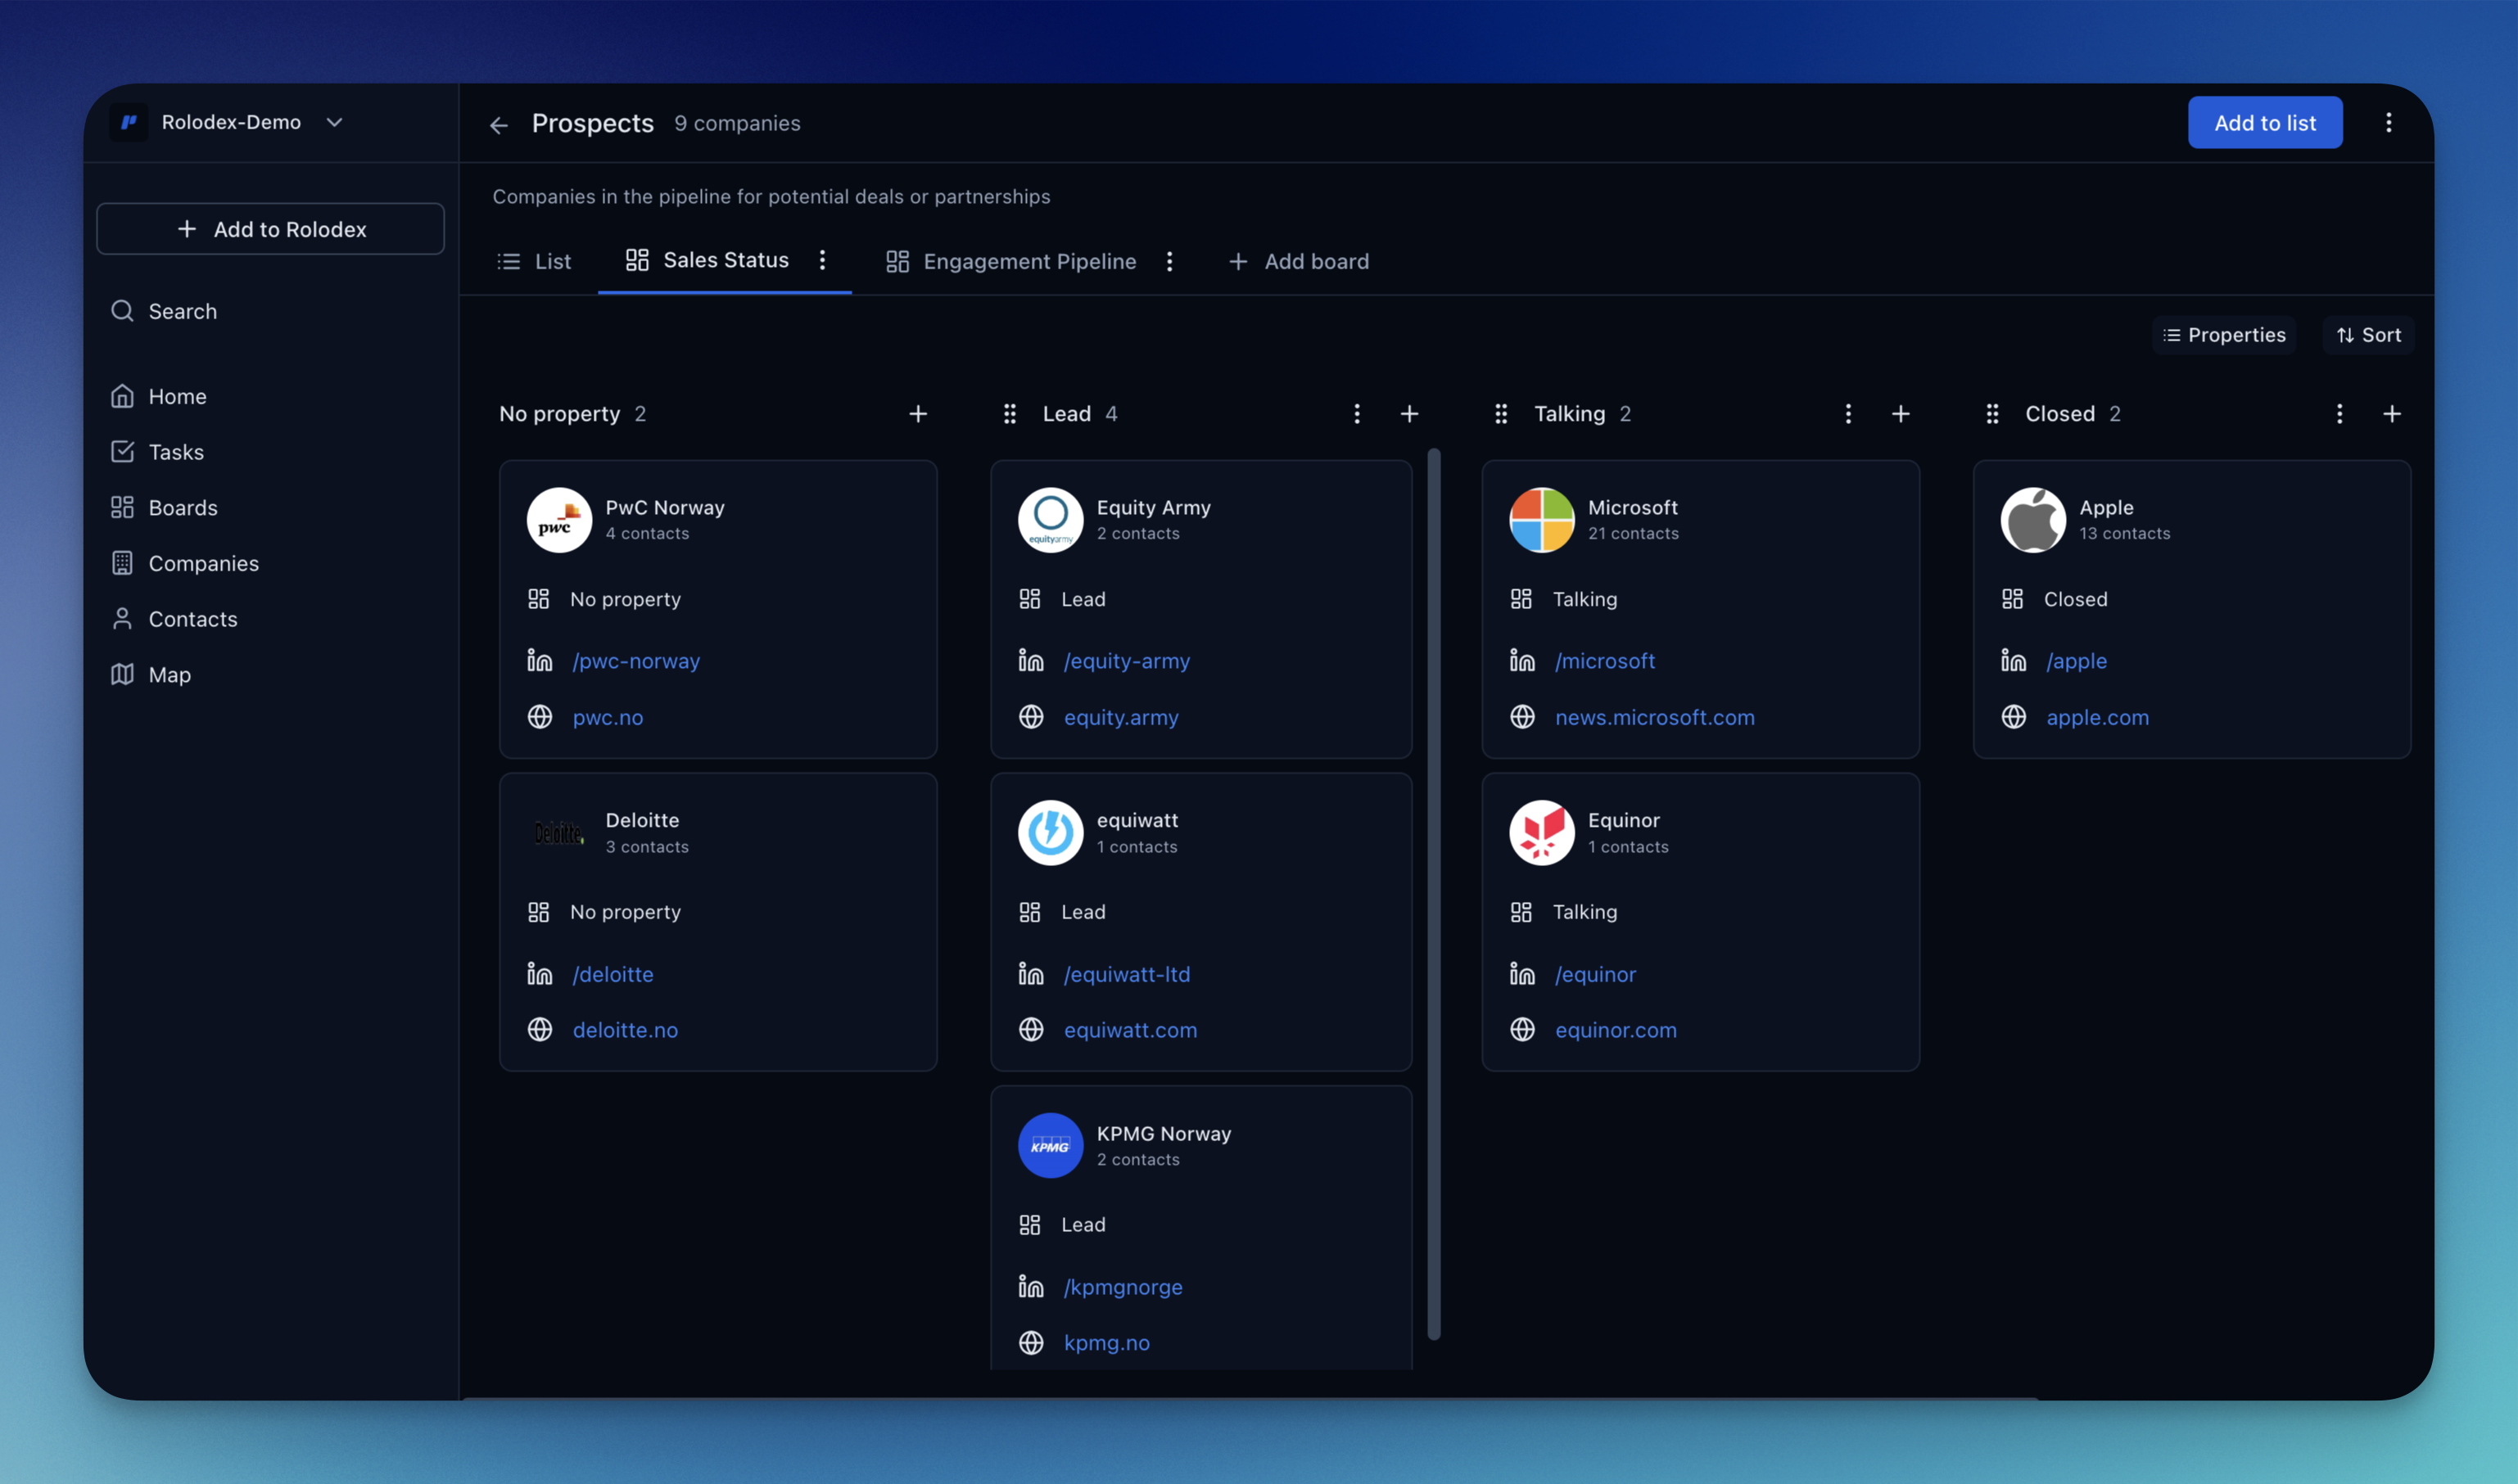Image resolution: width=2518 pixels, height=1484 pixels.
Task: Open Tasks from the sidebar
Action: pyautogui.click(x=175, y=452)
